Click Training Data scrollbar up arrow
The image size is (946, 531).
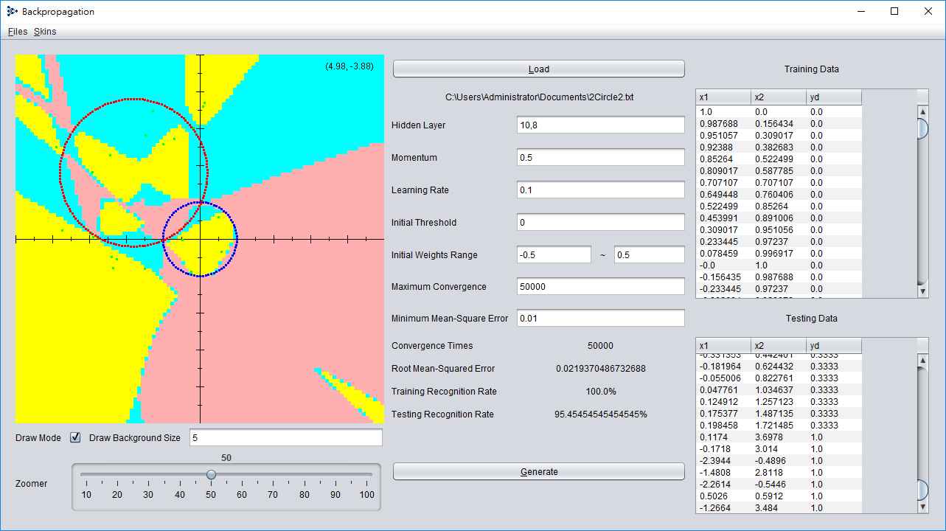pos(922,111)
